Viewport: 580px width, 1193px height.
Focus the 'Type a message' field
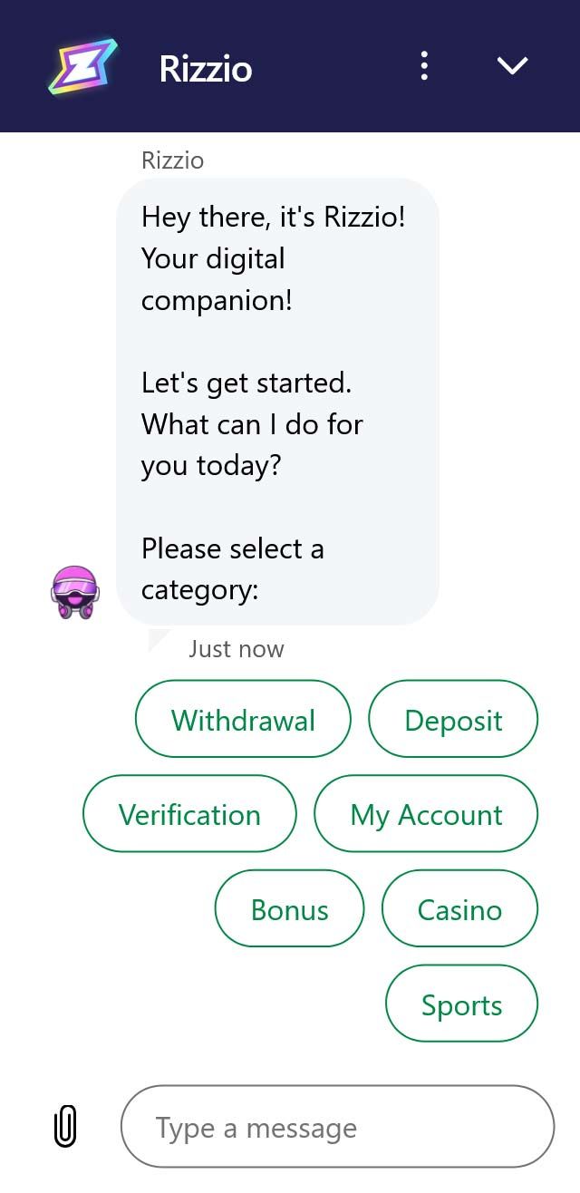[337, 1127]
